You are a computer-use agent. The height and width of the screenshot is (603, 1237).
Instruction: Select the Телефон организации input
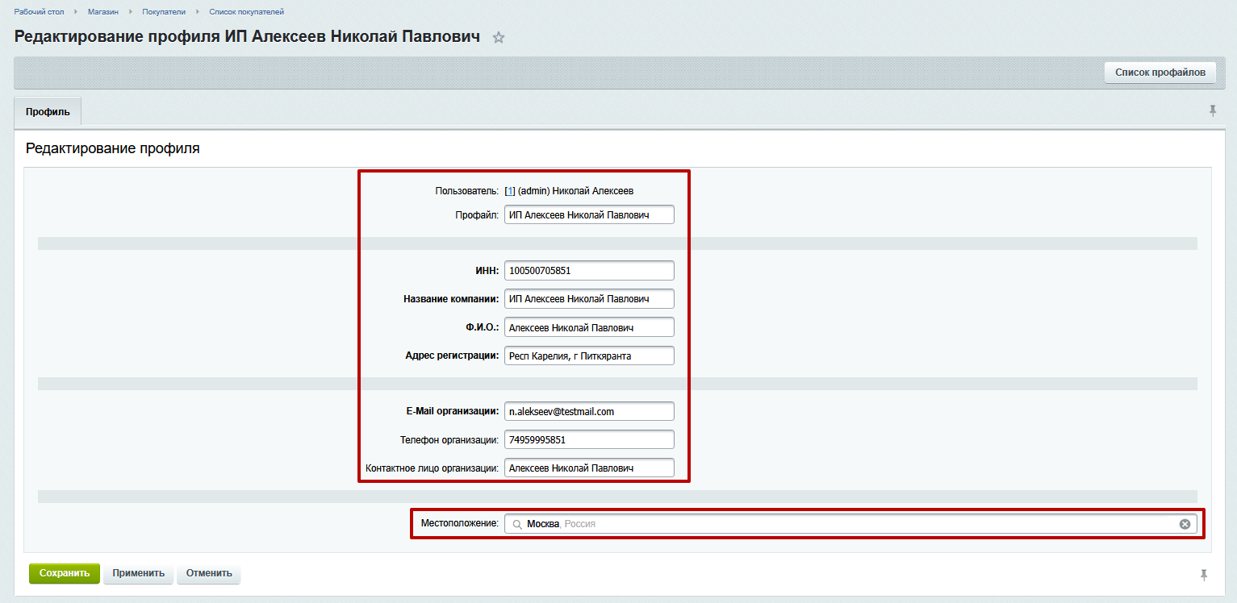coord(588,439)
